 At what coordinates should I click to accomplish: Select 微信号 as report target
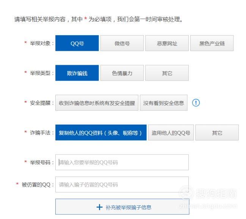122,43
